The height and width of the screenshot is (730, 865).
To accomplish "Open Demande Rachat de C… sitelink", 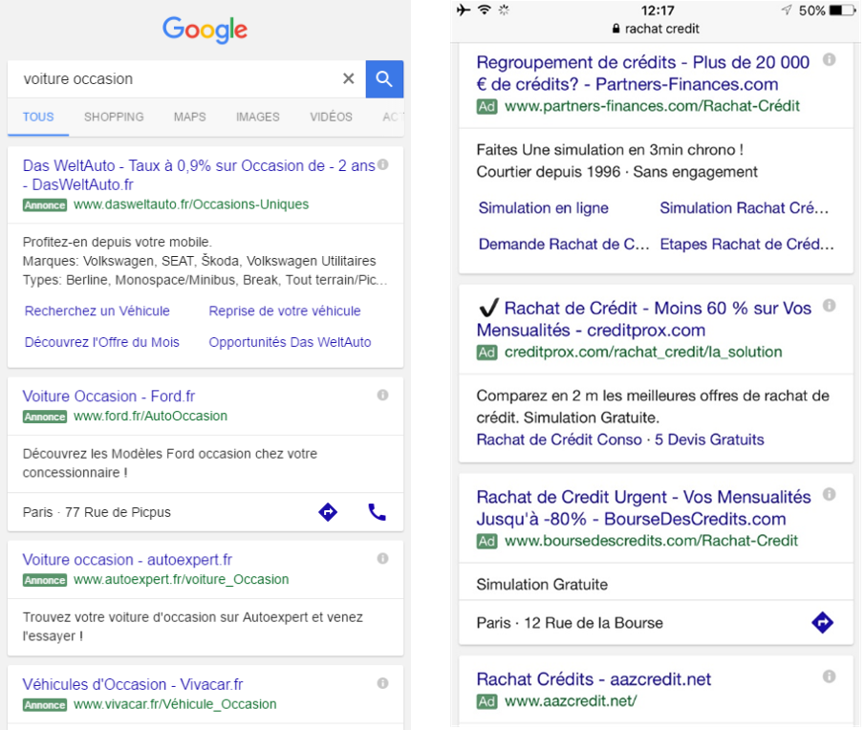I will coord(564,245).
